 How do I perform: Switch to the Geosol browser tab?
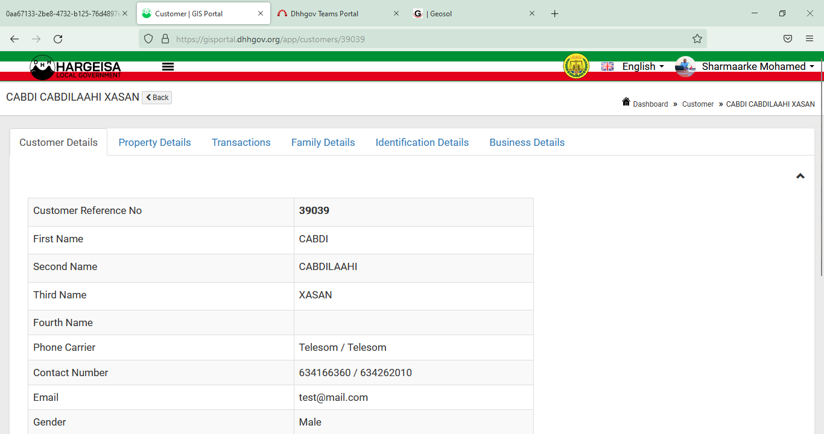point(475,14)
